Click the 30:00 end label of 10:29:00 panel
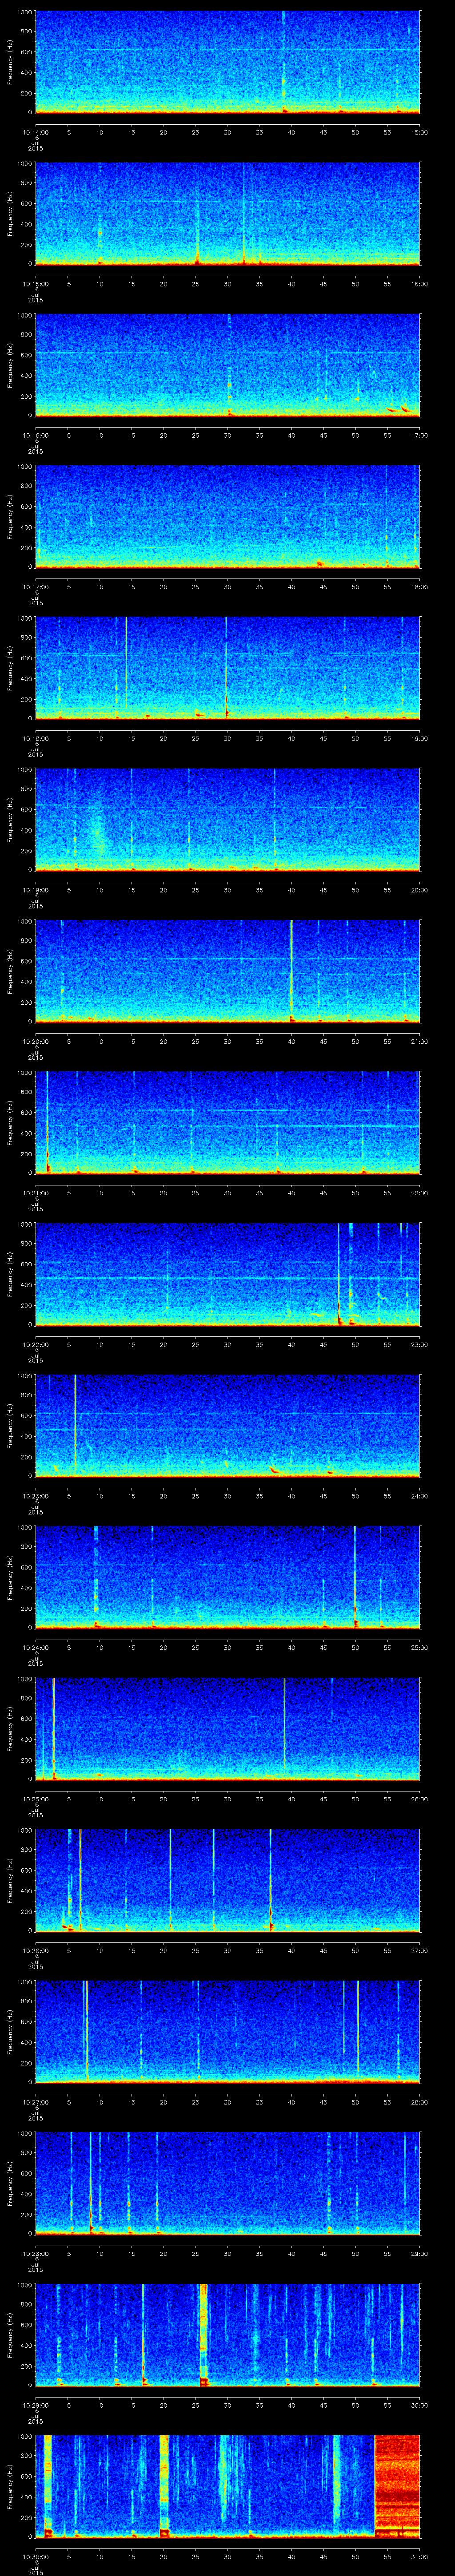Image resolution: width=455 pixels, height=2576 pixels. [x=420, y=2405]
